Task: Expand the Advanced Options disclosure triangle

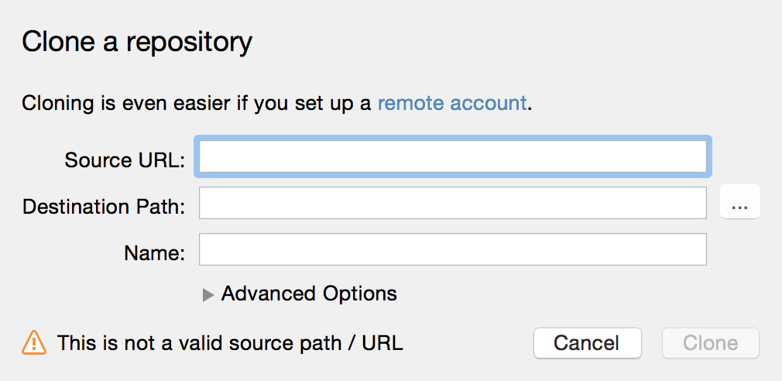Action: coord(208,295)
